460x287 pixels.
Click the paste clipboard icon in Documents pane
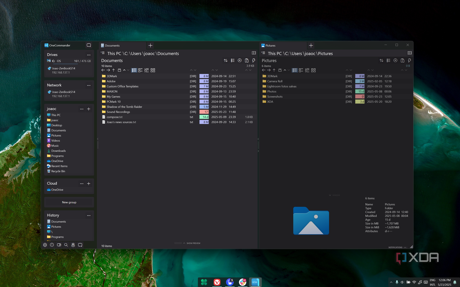point(247,61)
